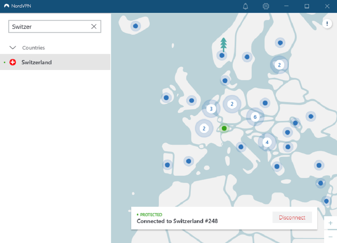Click 'Connected to Switzerland #248' status text
Image resolution: width=337 pixels, height=243 pixels.
[x=177, y=221]
